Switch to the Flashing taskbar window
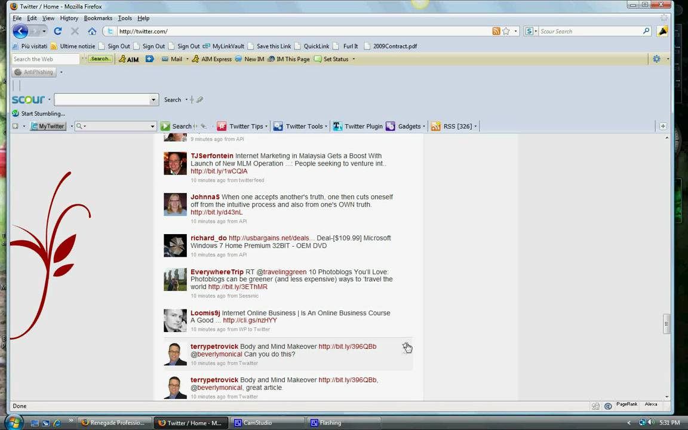Screen dimensions: 688x430 [x=343, y=423]
